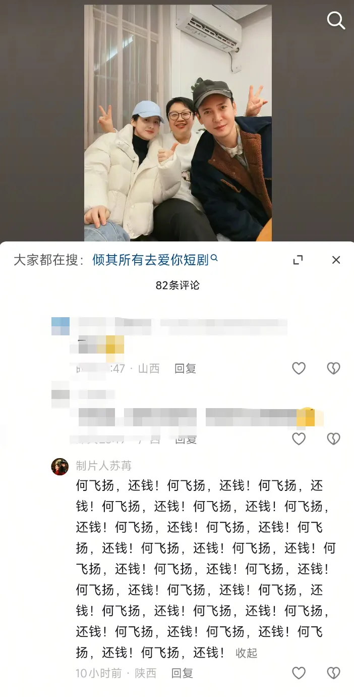Tap the 何飞扬，还钱 comment text
The width and height of the screenshot is (354, 697).
click(206, 569)
